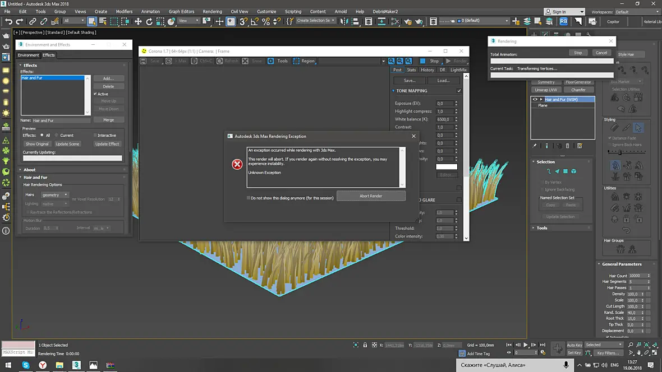Check Do not show this dialog anymore
This screenshot has height=372, width=662.
pos(248,198)
